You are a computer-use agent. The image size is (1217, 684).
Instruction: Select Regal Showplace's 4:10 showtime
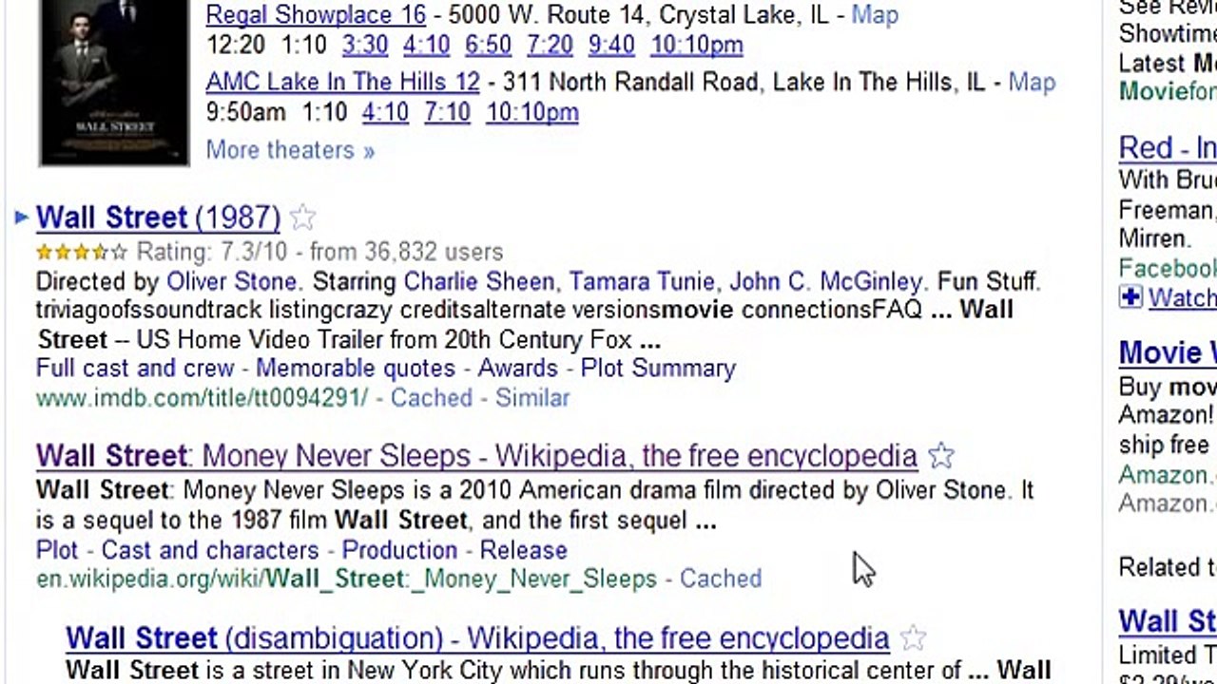pyautogui.click(x=426, y=45)
